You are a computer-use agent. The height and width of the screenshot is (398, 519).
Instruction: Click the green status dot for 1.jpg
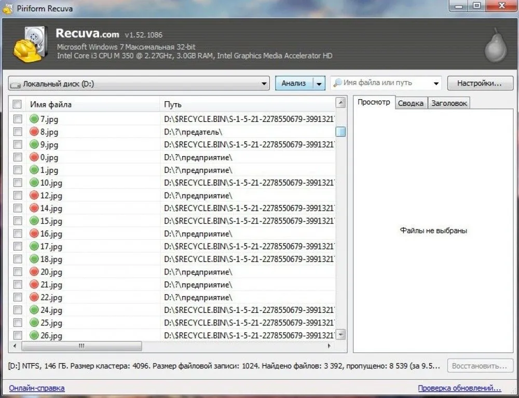(34, 169)
